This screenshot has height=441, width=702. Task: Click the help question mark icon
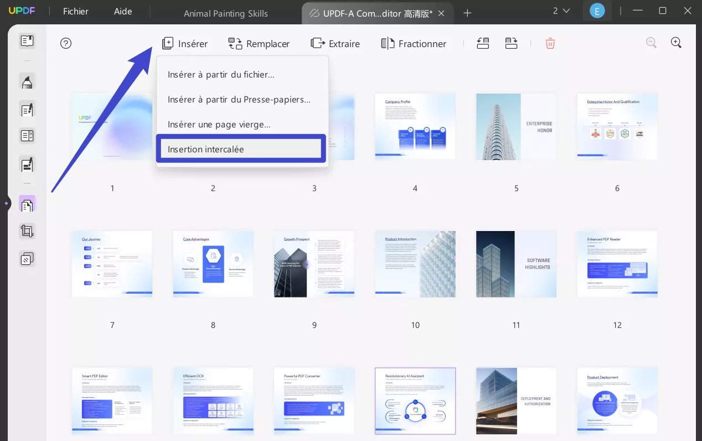66,43
